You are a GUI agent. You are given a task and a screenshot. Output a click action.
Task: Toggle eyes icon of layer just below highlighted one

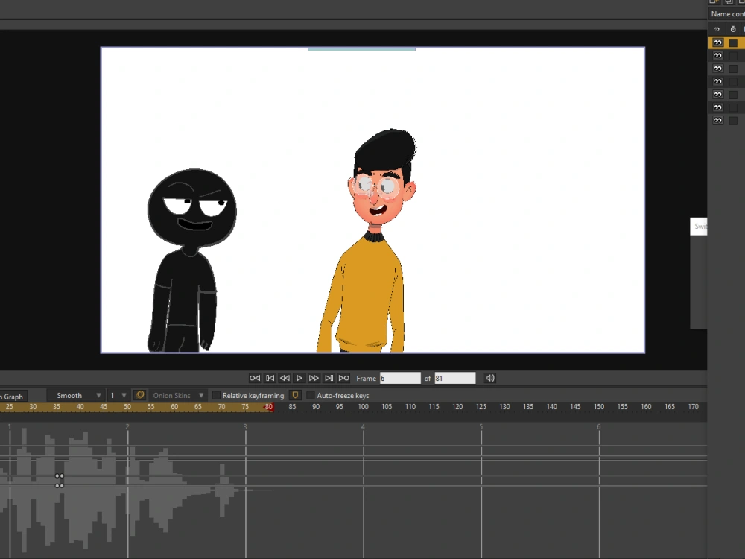click(717, 56)
